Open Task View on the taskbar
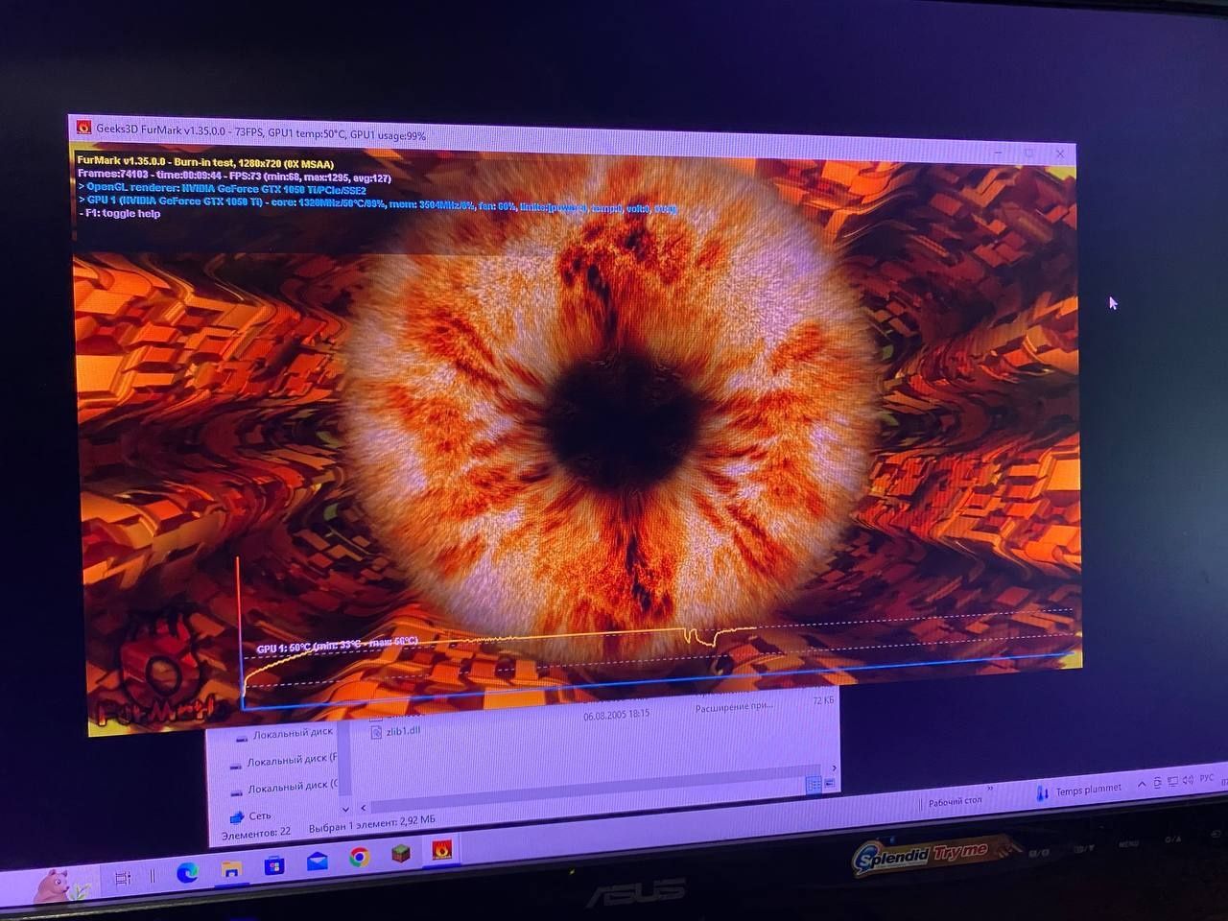Image resolution: width=1228 pixels, height=921 pixels. (123, 878)
